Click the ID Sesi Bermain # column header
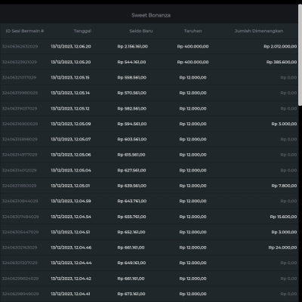Viewport: 302px width, 302px height. (x=25, y=31)
